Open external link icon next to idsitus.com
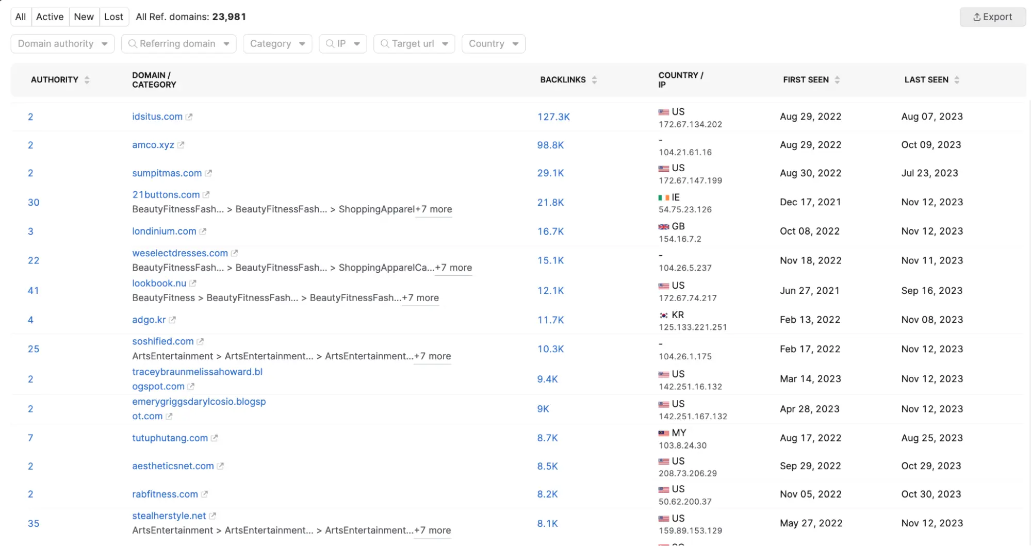The height and width of the screenshot is (546, 1031). 189,117
